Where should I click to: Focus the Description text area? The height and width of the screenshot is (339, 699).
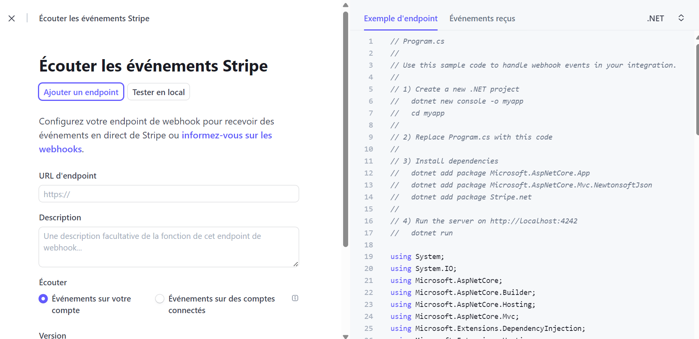(169, 247)
